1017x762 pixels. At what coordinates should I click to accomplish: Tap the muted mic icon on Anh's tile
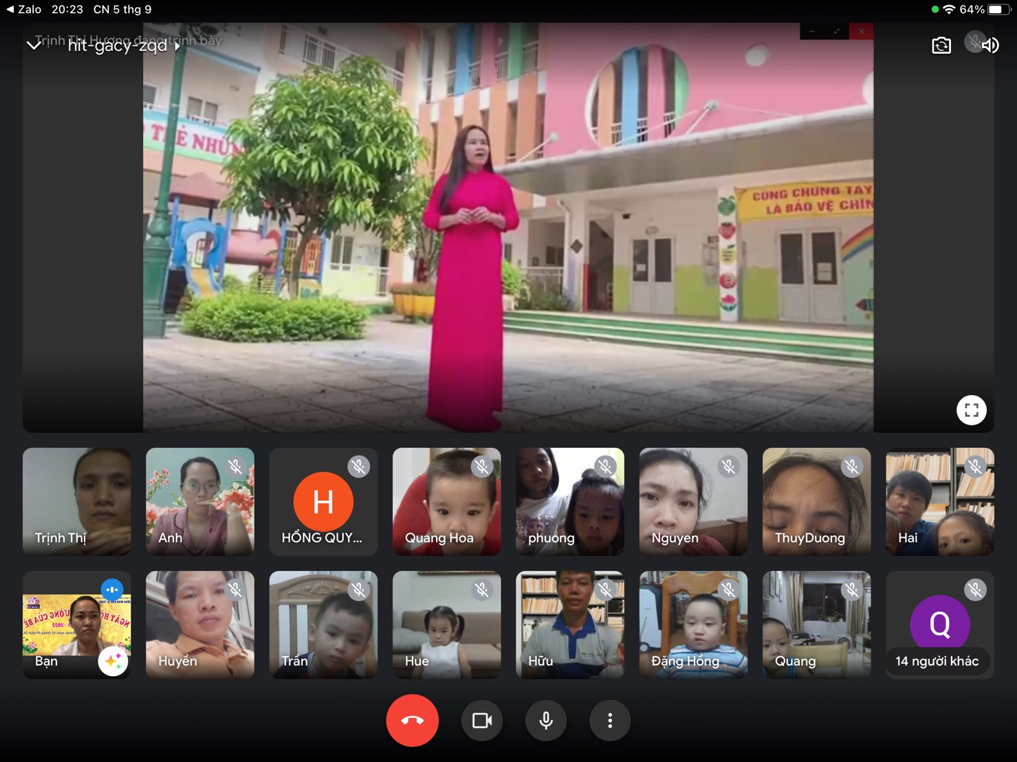click(235, 467)
